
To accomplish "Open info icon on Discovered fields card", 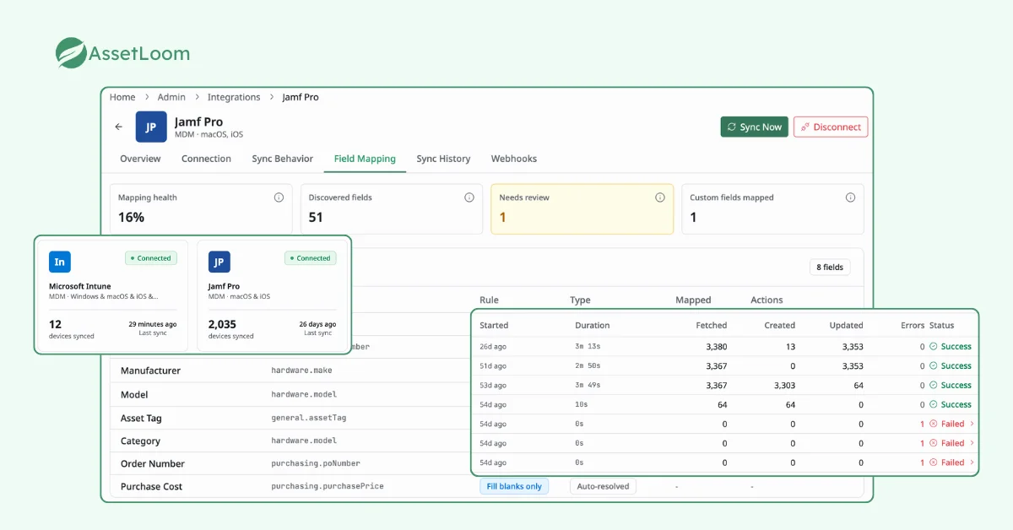I will pyautogui.click(x=469, y=197).
